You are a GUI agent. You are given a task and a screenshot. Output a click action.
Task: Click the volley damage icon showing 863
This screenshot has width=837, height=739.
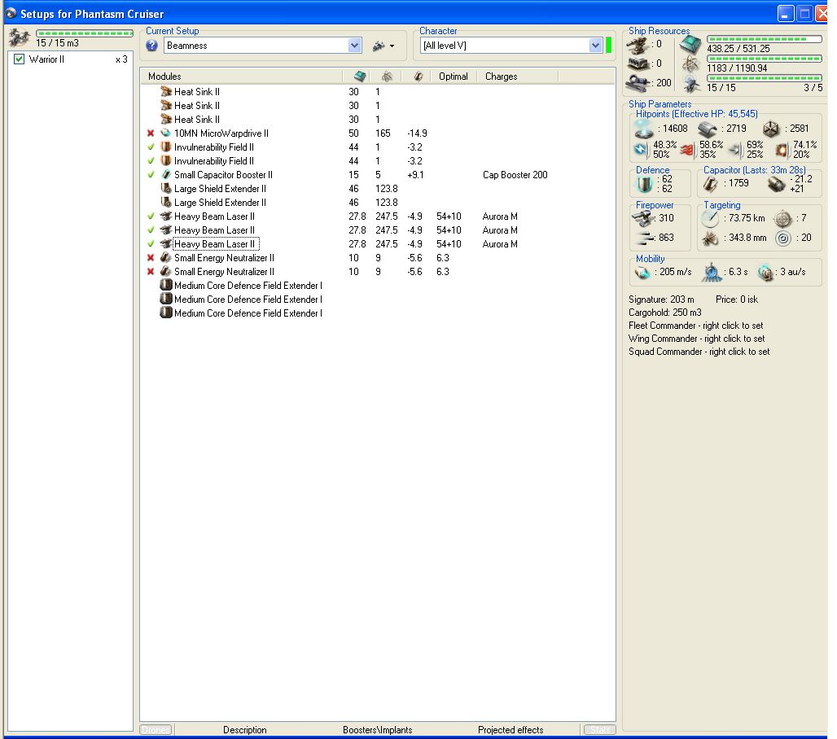[x=645, y=238]
